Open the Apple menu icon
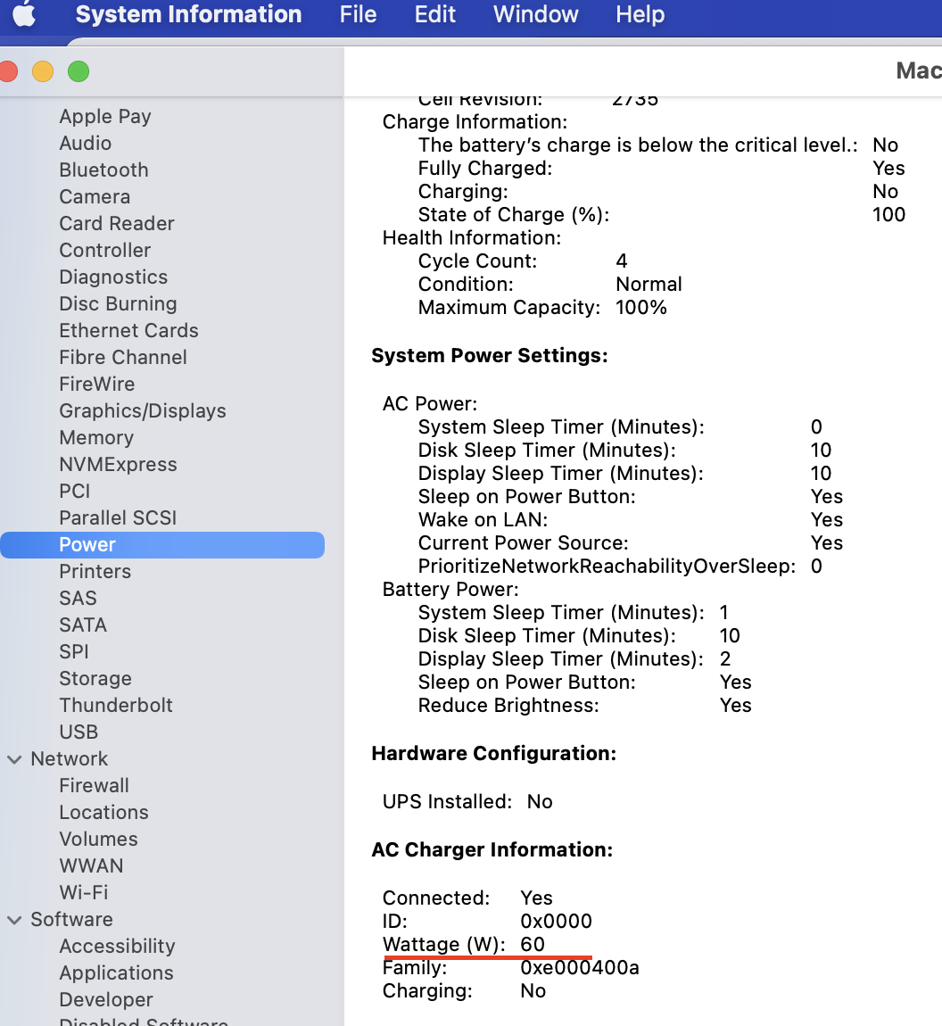 25,14
